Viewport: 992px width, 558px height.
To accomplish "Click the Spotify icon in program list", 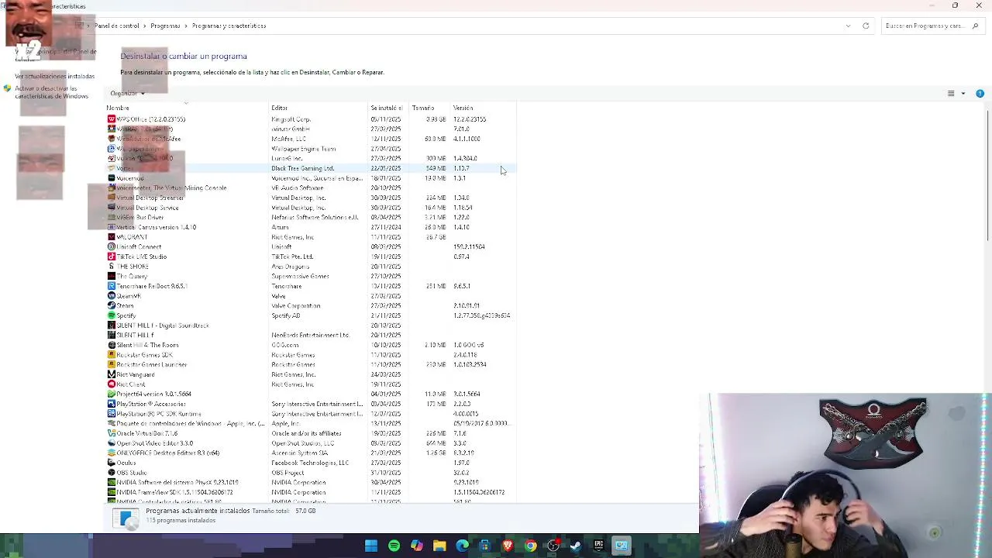I will [111, 315].
